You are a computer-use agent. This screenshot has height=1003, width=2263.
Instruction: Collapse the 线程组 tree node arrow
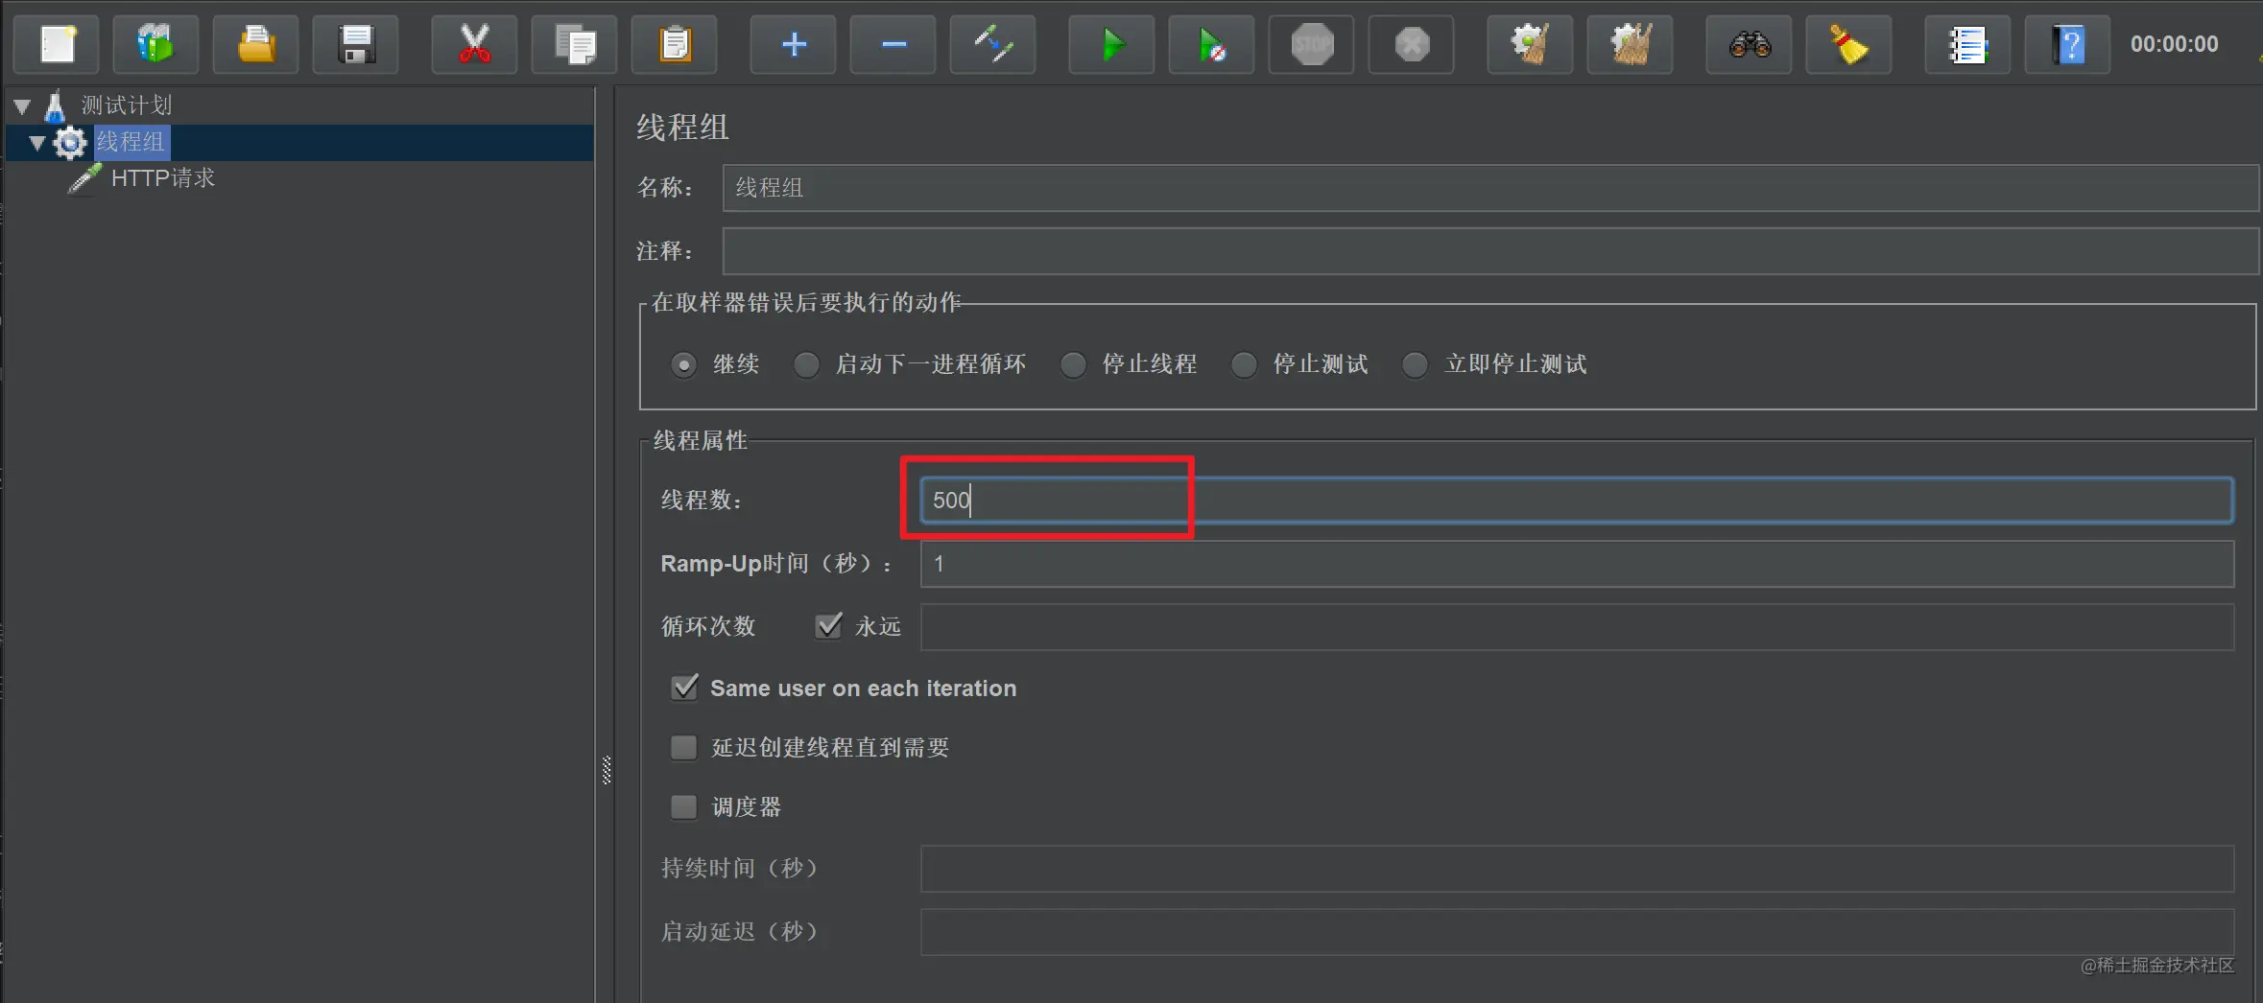37,143
